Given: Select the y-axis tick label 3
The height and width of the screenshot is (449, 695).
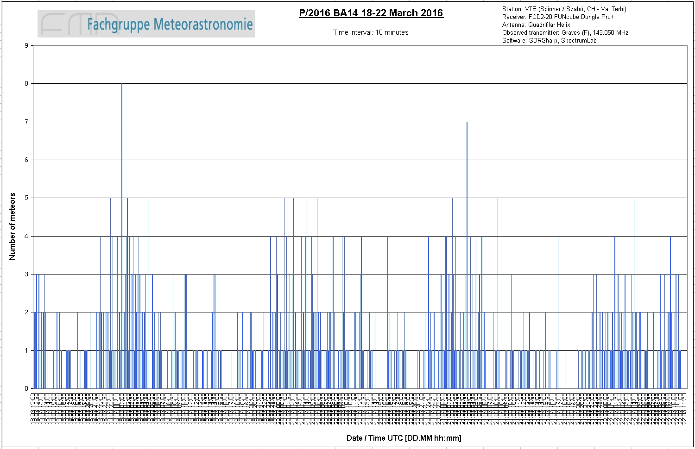Looking at the screenshot, I should click(26, 274).
